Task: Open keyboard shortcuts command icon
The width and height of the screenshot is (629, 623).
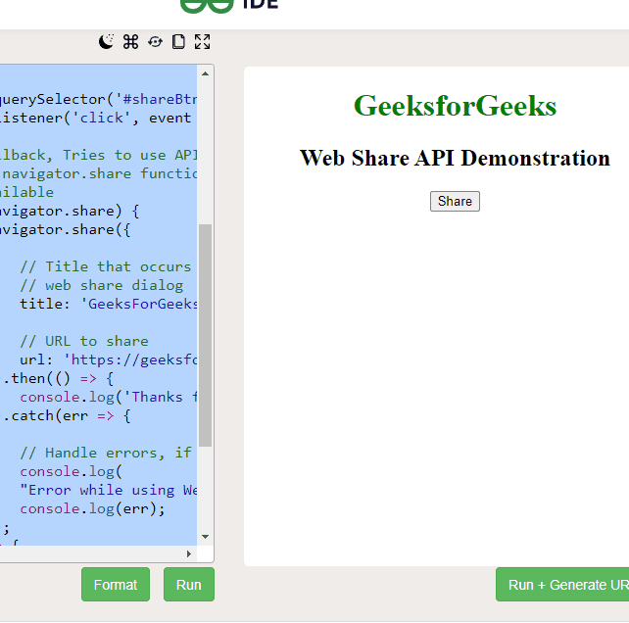Action: click(x=130, y=42)
